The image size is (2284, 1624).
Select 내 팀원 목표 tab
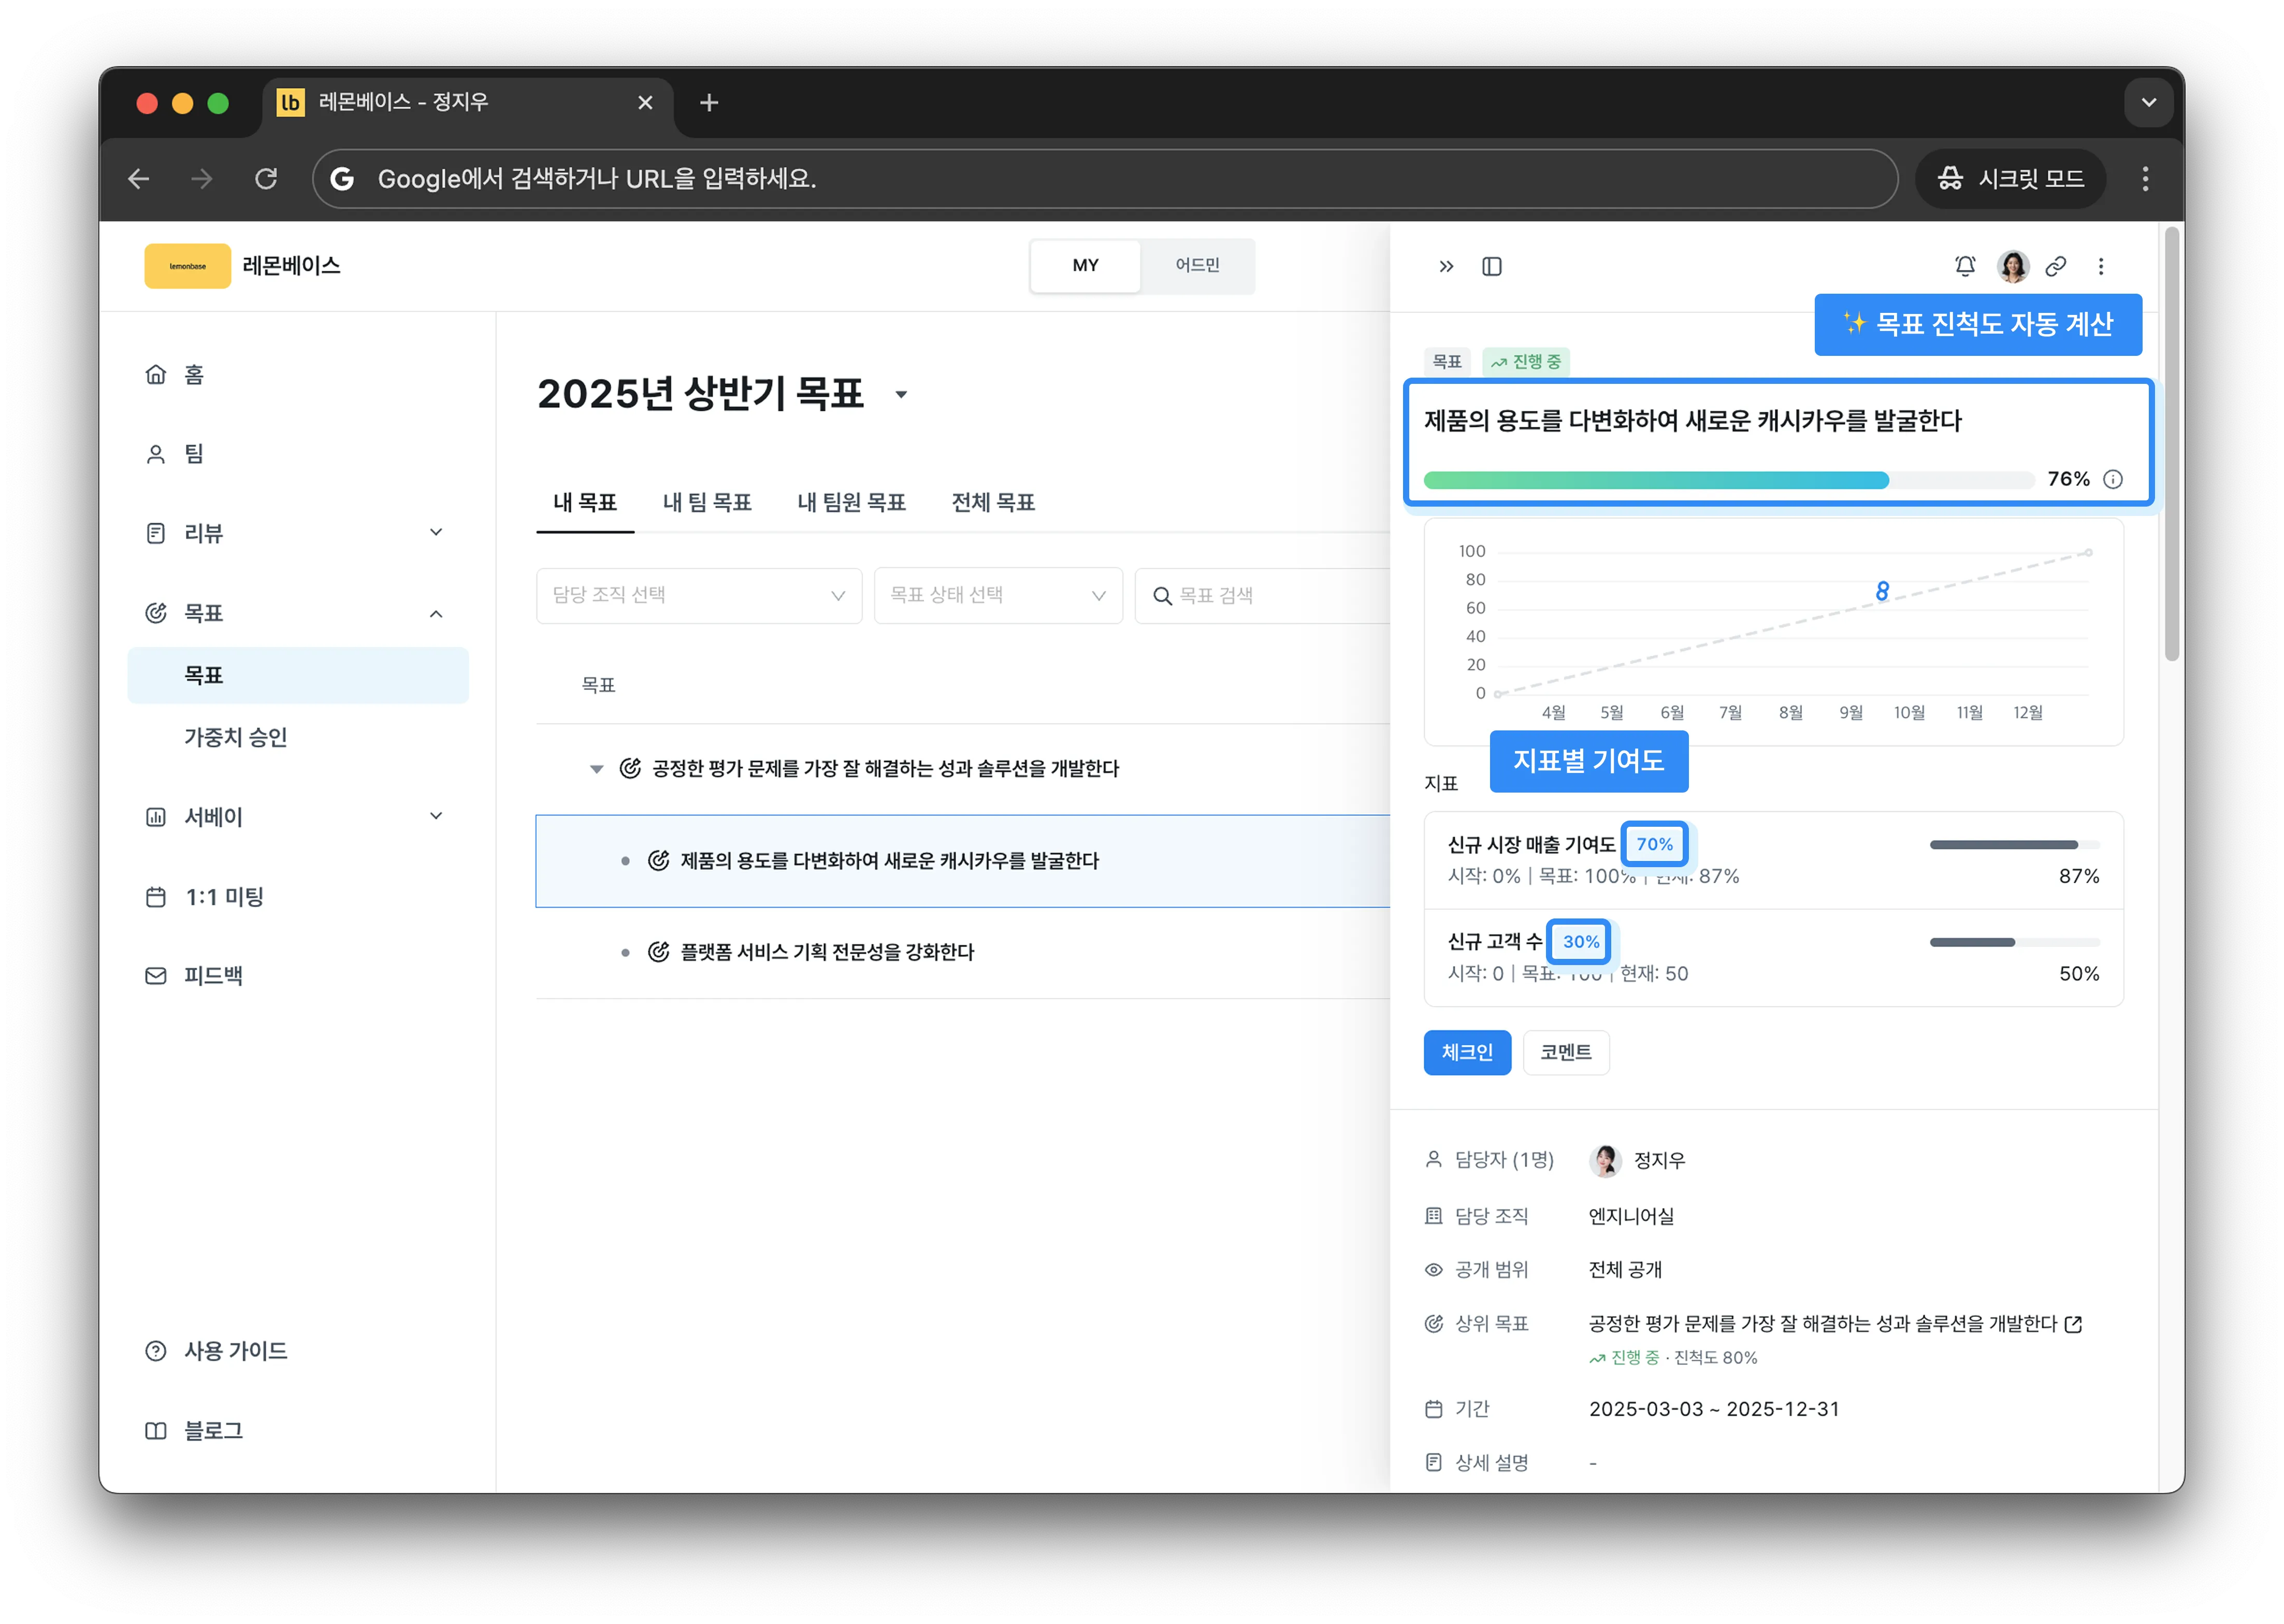(851, 502)
